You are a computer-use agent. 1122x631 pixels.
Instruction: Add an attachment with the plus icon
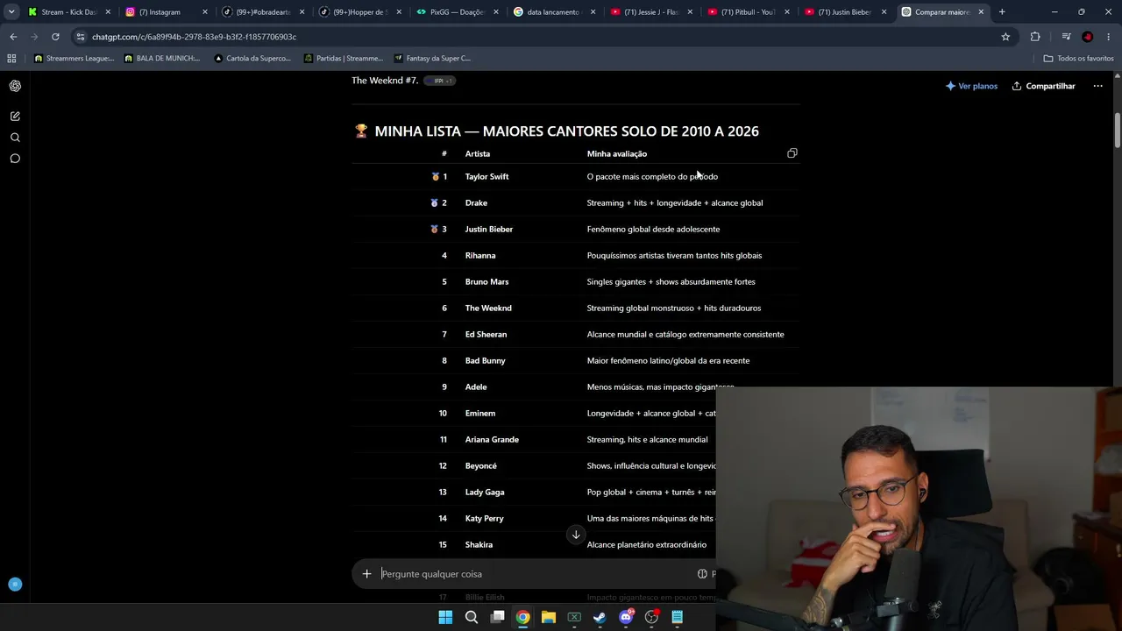coord(366,574)
